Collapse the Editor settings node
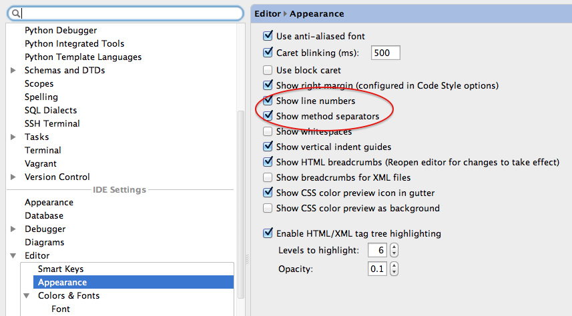This screenshot has height=316, width=572. (13, 255)
